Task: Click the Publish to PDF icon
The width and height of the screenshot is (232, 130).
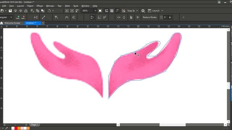Action: pyautogui.click(x=77, y=11)
